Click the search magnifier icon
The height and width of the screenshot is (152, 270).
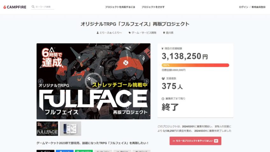tap(33, 7)
